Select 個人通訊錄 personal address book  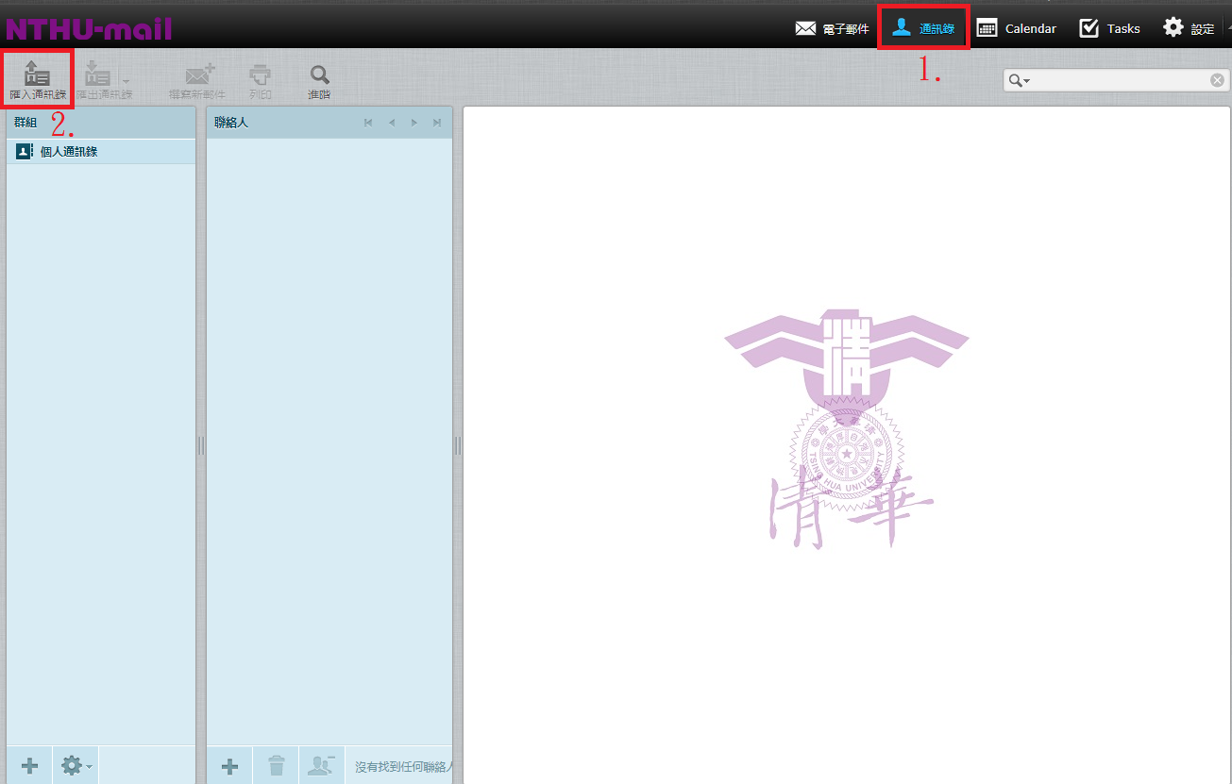[69, 152]
